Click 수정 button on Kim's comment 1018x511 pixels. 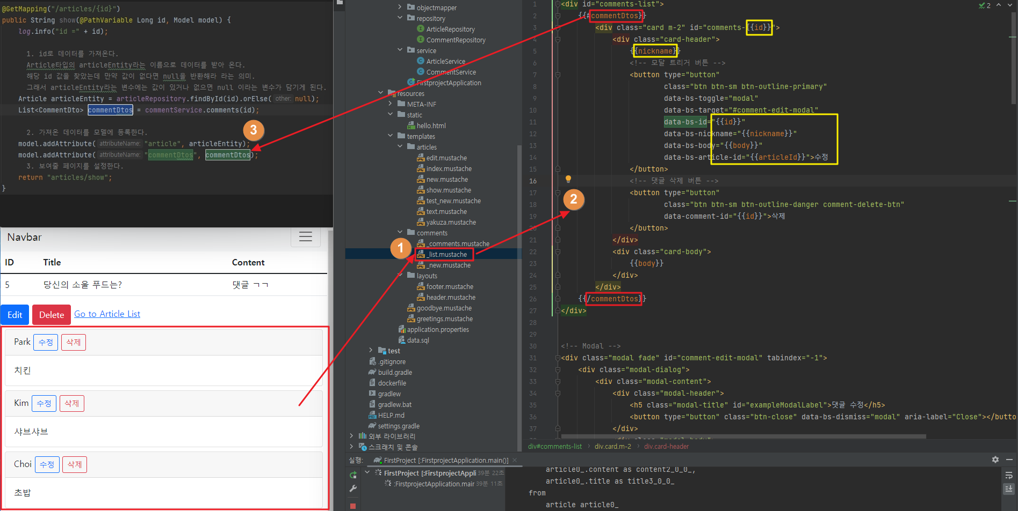coord(44,403)
